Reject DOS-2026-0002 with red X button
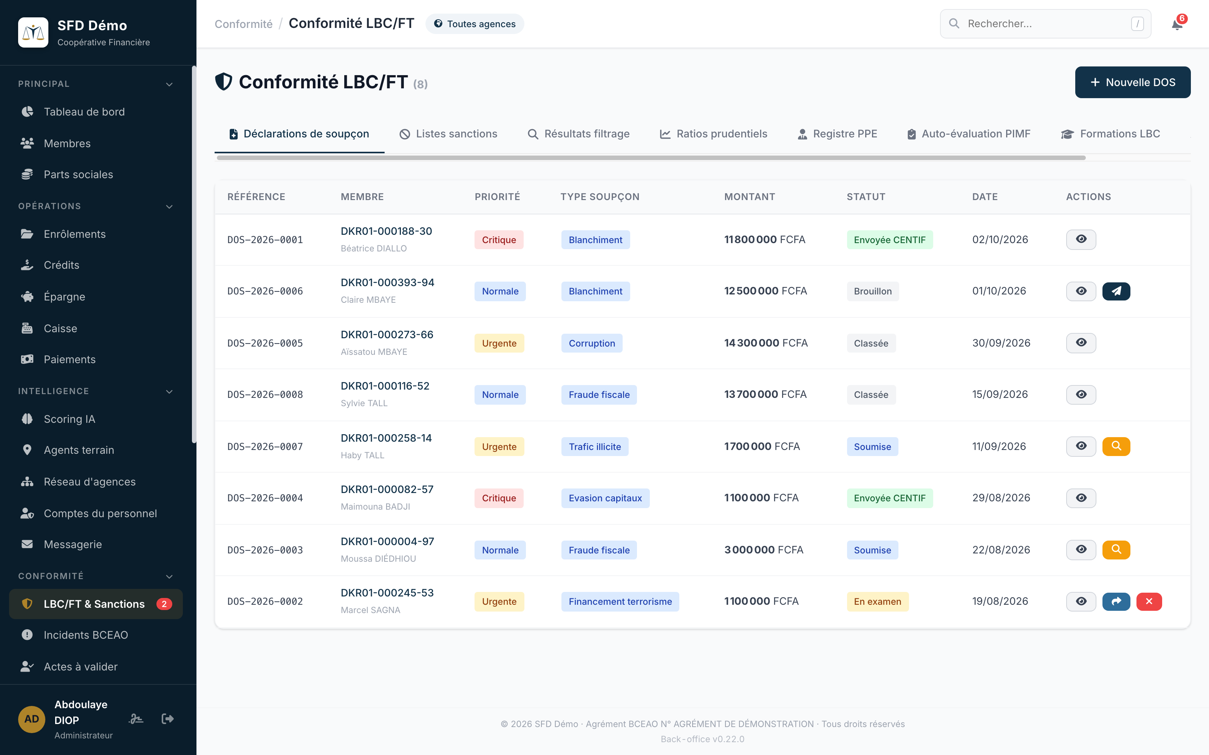The height and width of the screenshot is (755, 1209). click(1149, 602)
